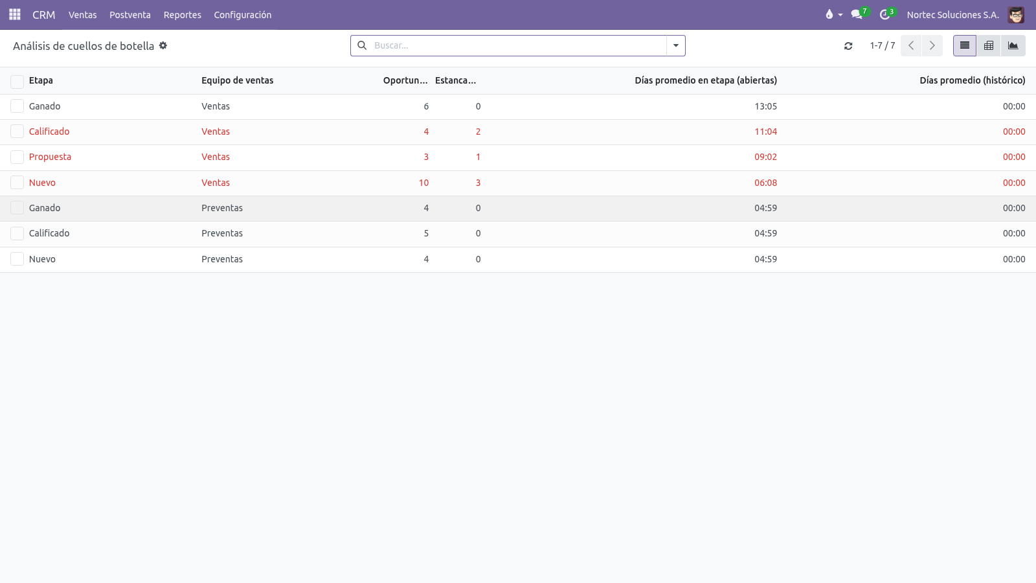1036x583 pixels.
Task: Open the main apps grid menu
Action: (x=15, y=14)
